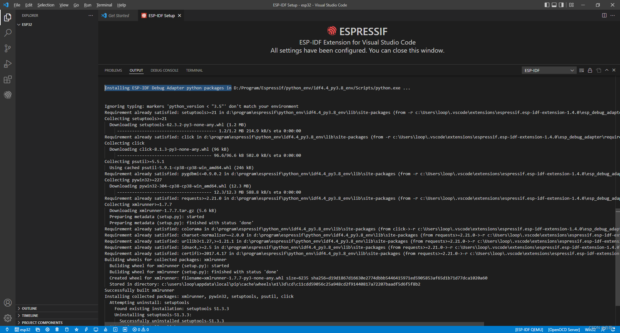620x333 pixels.
Task: Open SDK Configuration Editor gear in status bar
Action: 47,329
